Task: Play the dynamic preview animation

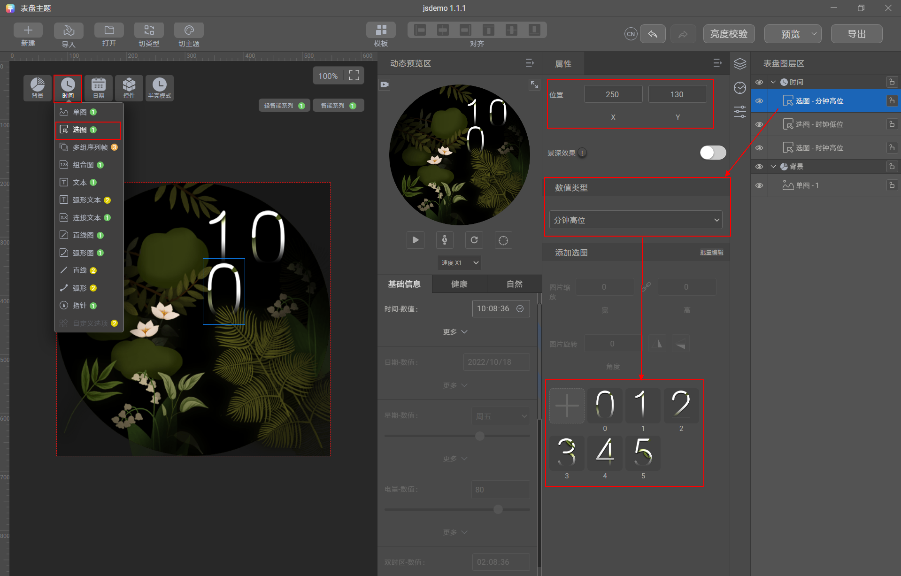Action: [416, 240]
